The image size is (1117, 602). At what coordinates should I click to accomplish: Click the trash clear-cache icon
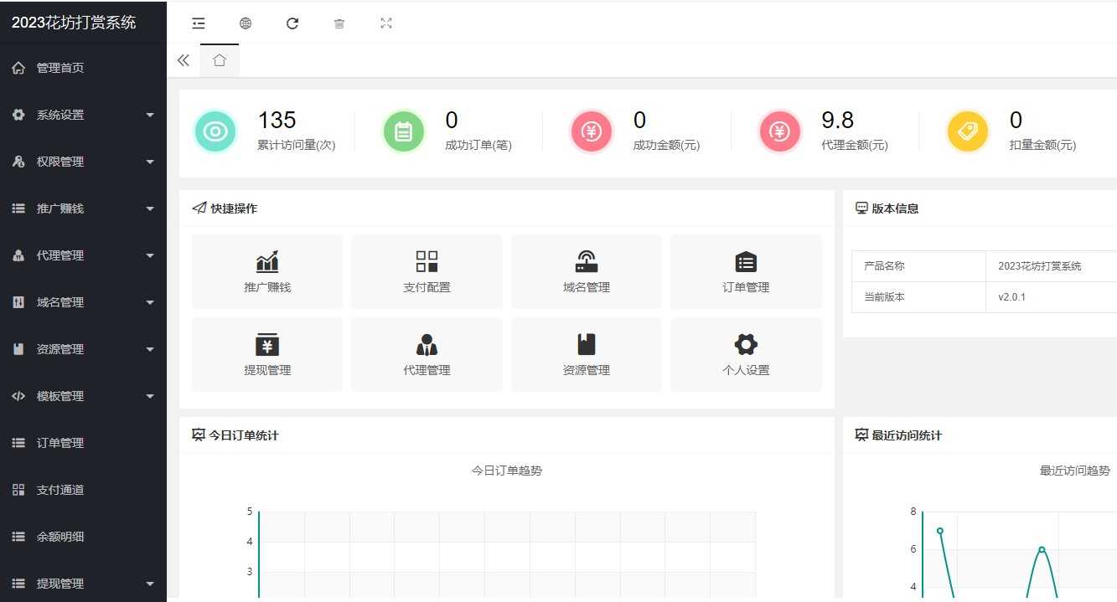tap(339, 23)
